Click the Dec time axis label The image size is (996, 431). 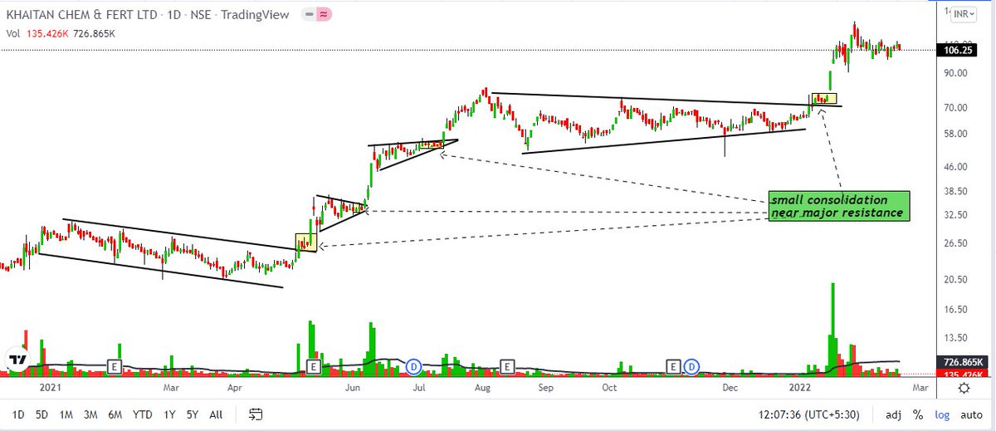(730, 387)
